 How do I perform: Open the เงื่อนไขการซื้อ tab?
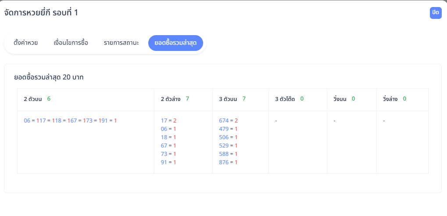point(71,43)
